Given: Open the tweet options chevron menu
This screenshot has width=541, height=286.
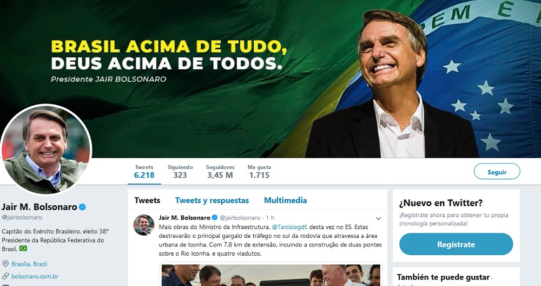Looking at the screenshot, I should (x=378, y=218).
